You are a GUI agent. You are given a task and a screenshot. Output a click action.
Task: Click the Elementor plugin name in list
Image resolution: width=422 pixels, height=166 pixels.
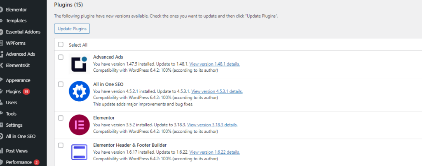coord(104,118)
